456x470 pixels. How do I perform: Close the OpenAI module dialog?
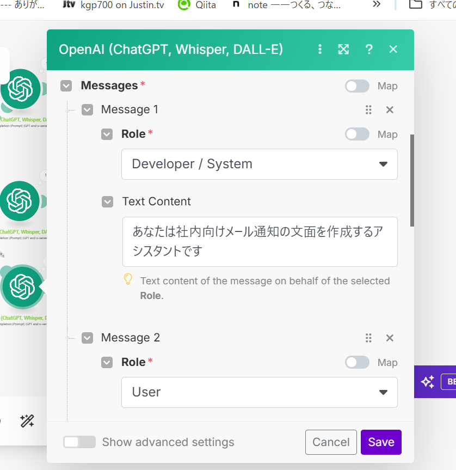click(x=393, y=49)
